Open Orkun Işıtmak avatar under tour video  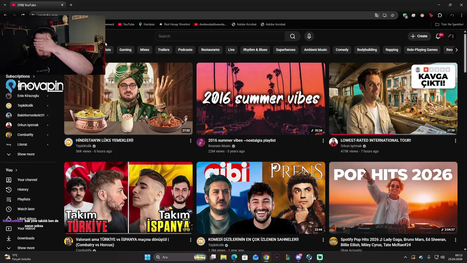(x=333, y=142)
